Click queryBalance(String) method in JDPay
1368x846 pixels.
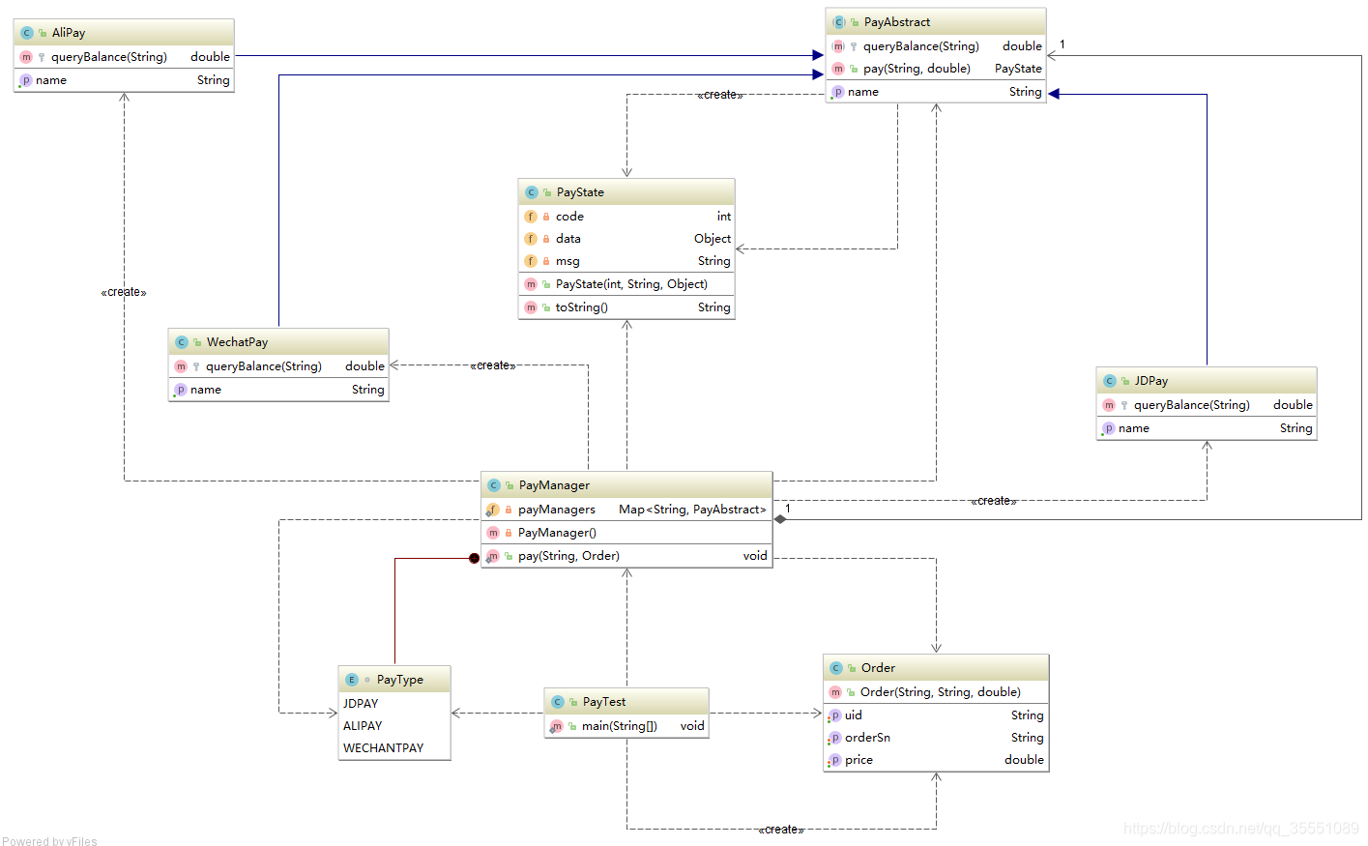[1192, 405]
